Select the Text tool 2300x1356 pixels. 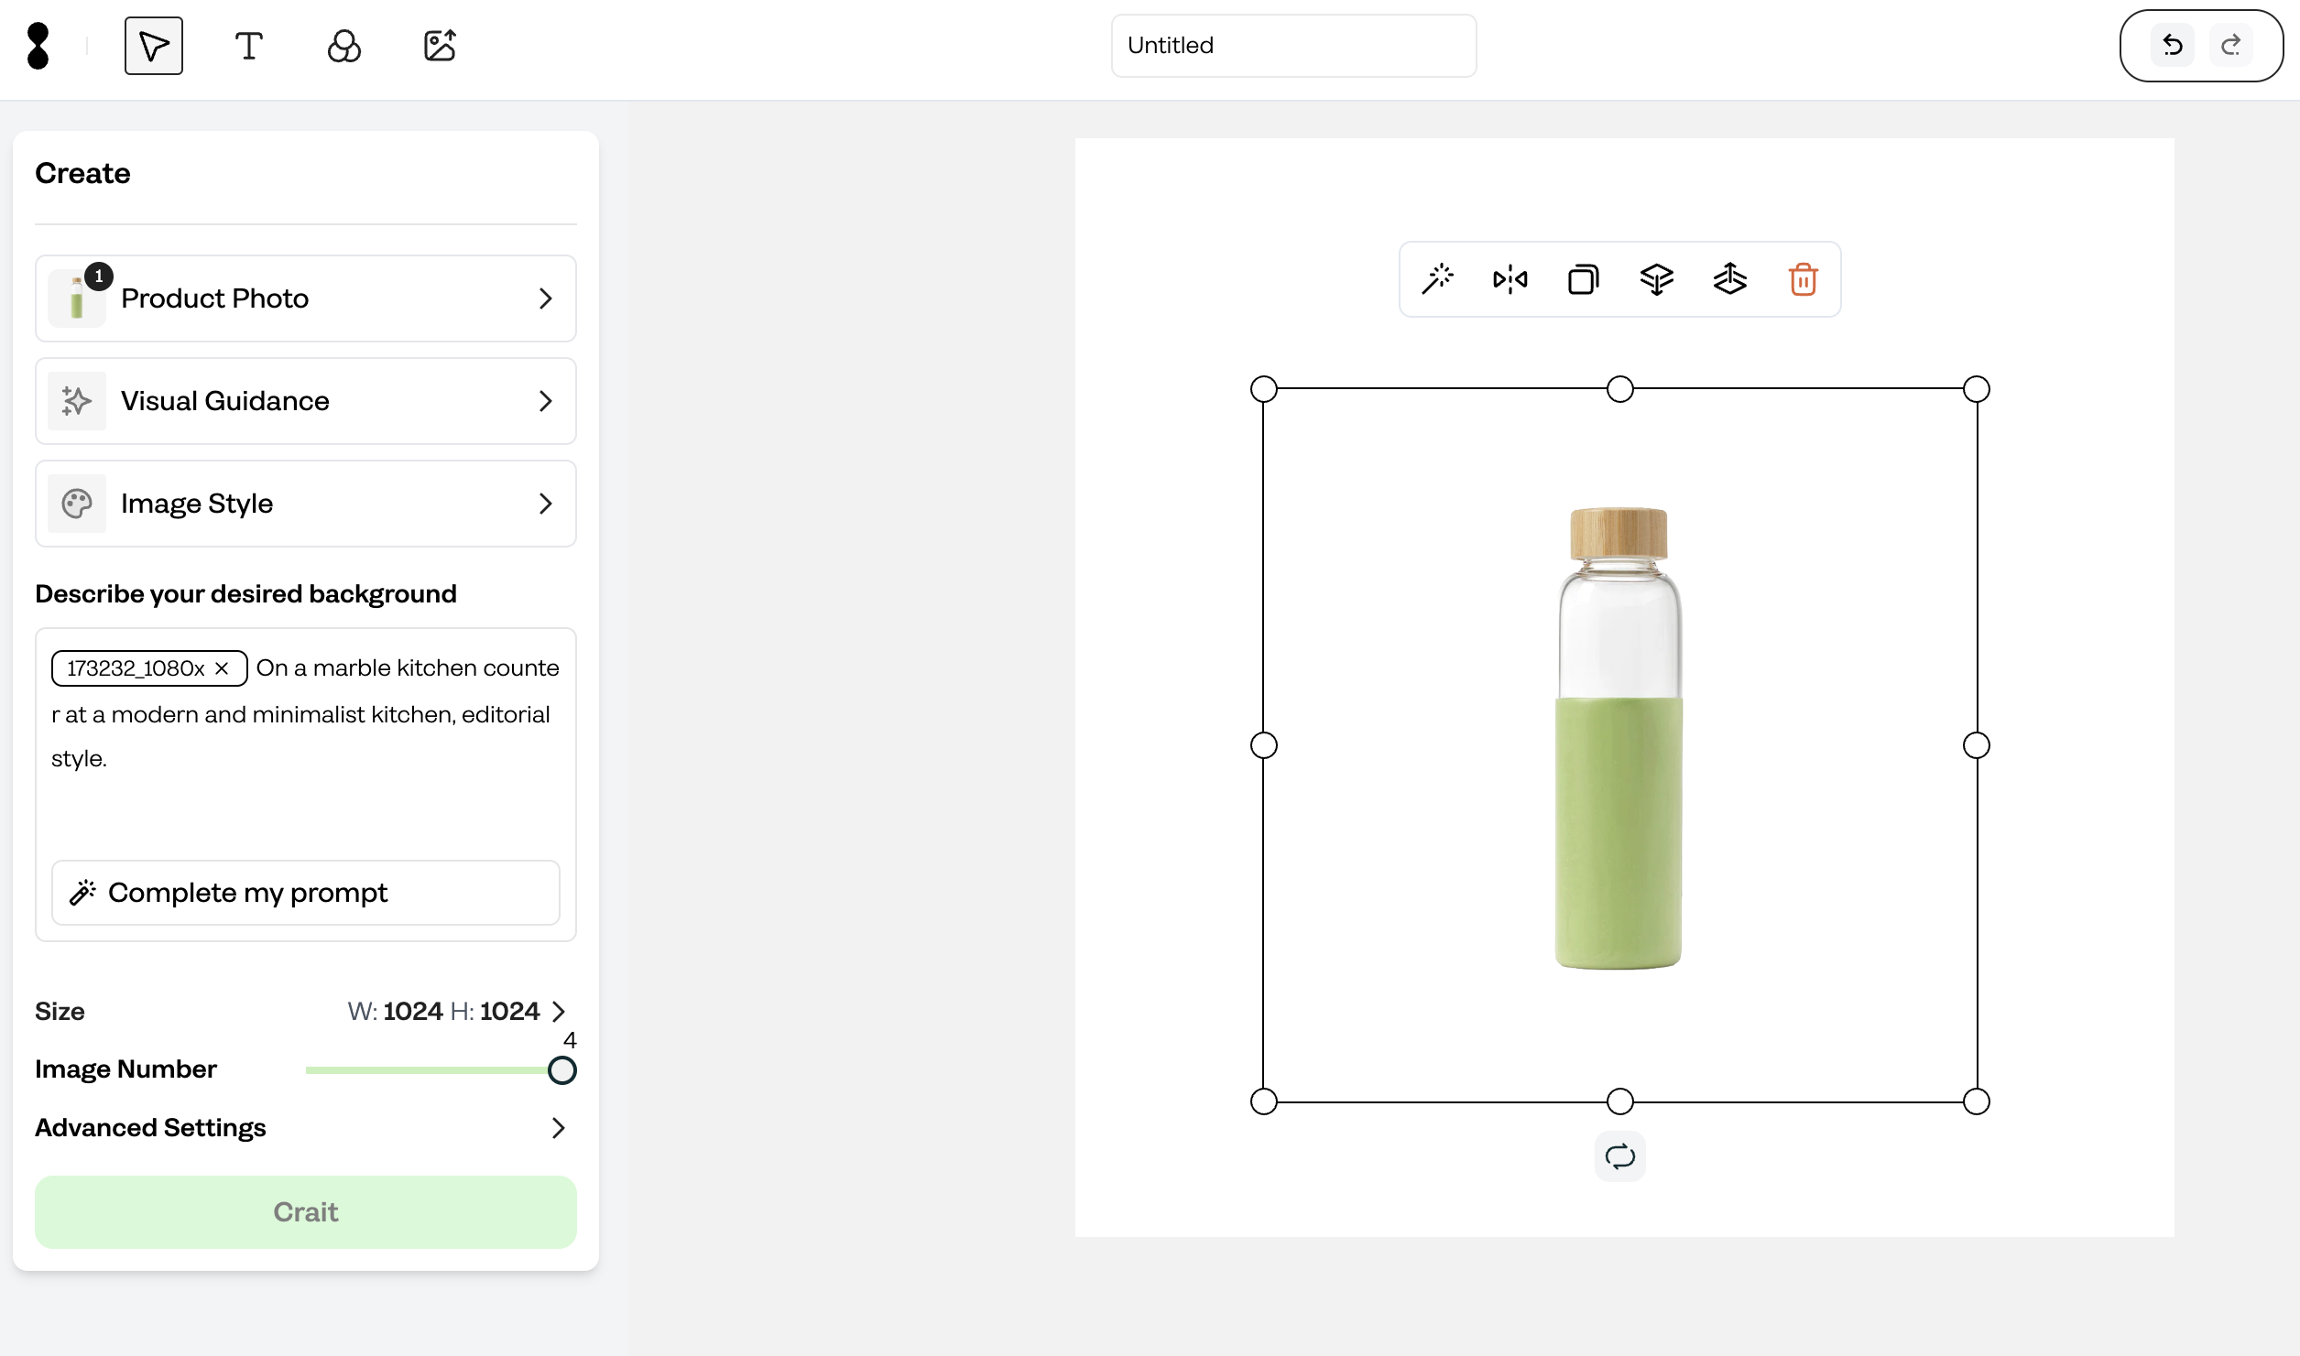pyautogui.click(x=249, y=46)
